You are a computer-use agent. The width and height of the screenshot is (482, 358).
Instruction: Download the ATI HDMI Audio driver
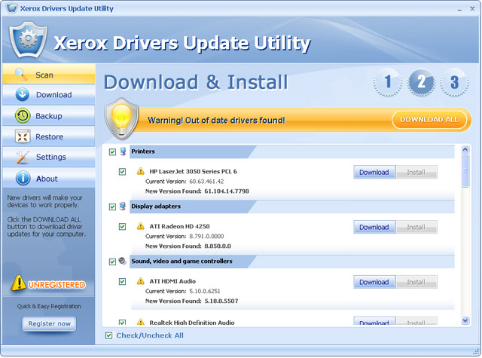click(374, 282)
